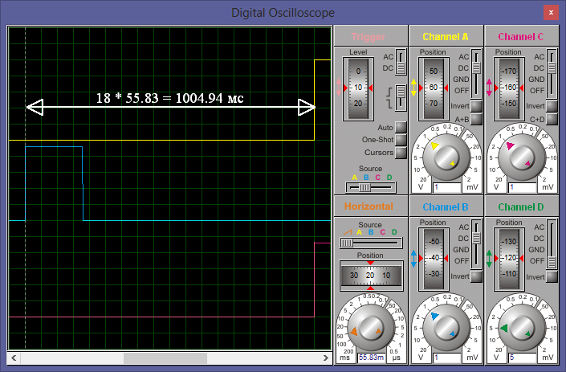Viewport: 566px width, 372px height.
Task: Click the green Channel D position arrow
Action: pyautogui.click(x=491, y=258)
